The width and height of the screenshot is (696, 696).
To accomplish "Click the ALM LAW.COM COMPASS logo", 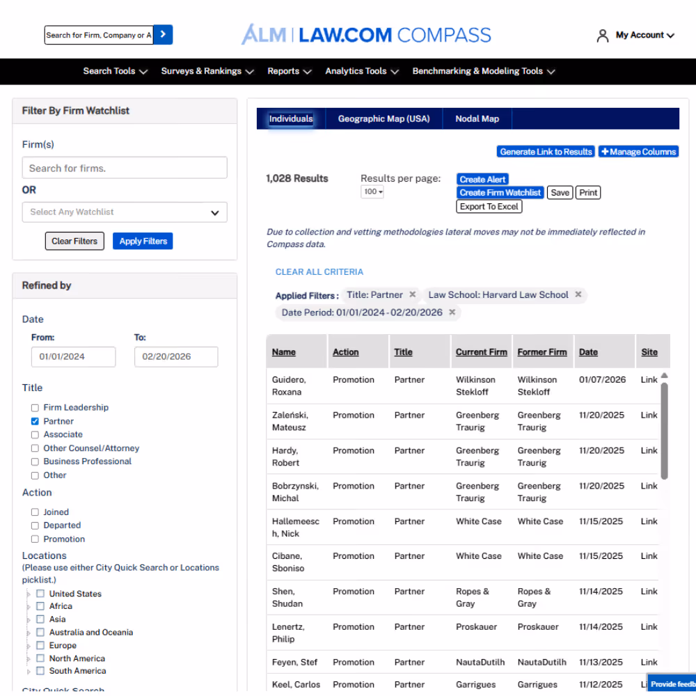I will [x=366, y=34].
